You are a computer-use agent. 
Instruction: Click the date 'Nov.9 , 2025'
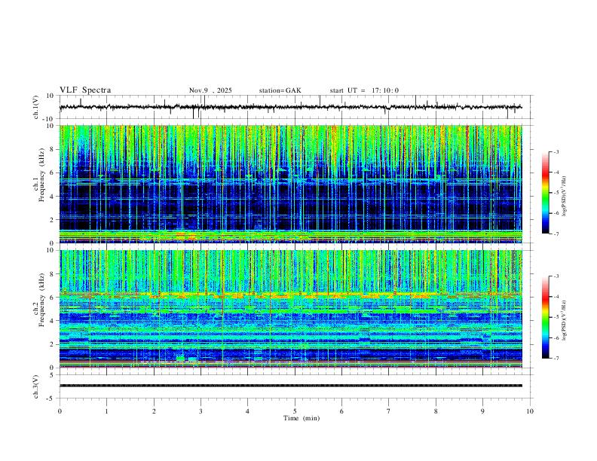click(x=210, y=90)
